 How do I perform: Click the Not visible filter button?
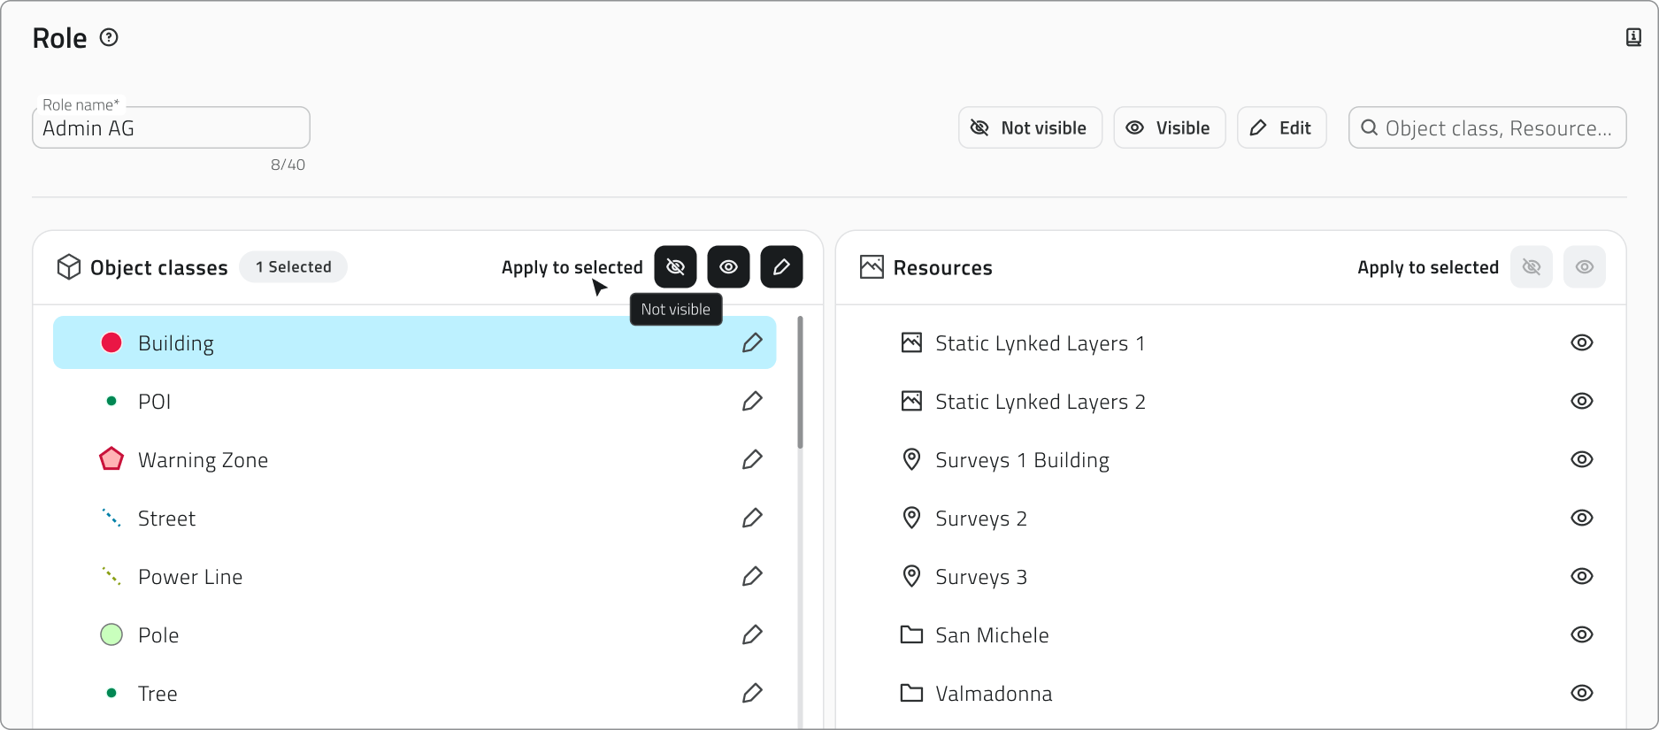click(1030, 127)
